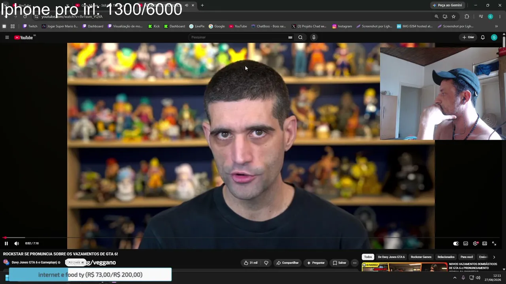Open the Chrome profile avatar
This screenshot has width=506, height=284.
pos(491,17)
